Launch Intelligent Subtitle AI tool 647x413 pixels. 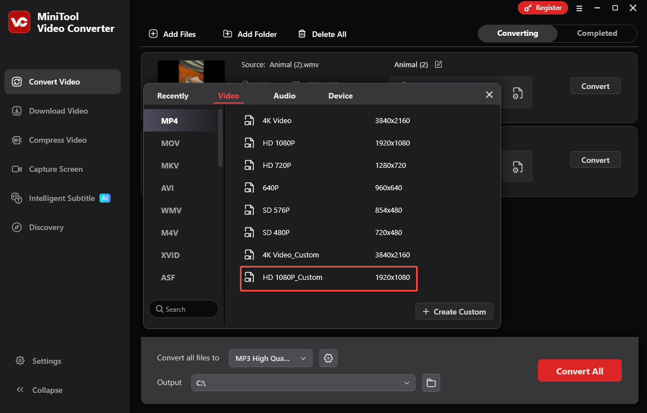tap(60, 198)
